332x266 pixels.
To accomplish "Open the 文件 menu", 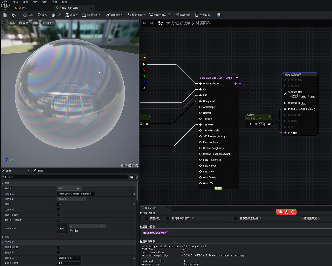I will point(16,2).
